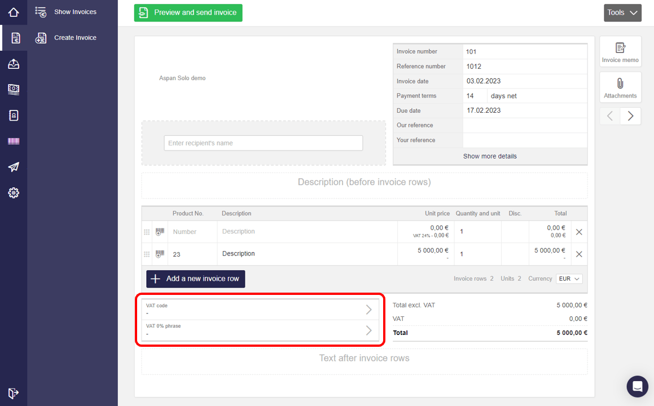Click Text after invoice rows area
The image size is (654, 406).
pos(364,361)
